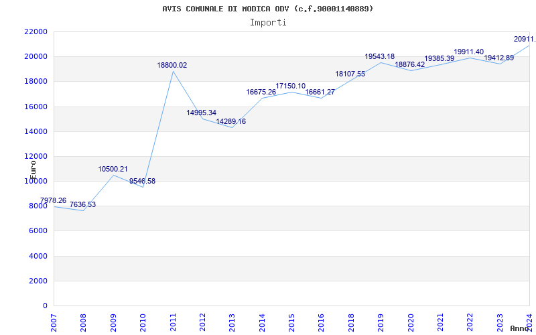This screenshot has width=536, height=335.
Task: Select the 10500.21 data label
Action: [x=113, y=170]
